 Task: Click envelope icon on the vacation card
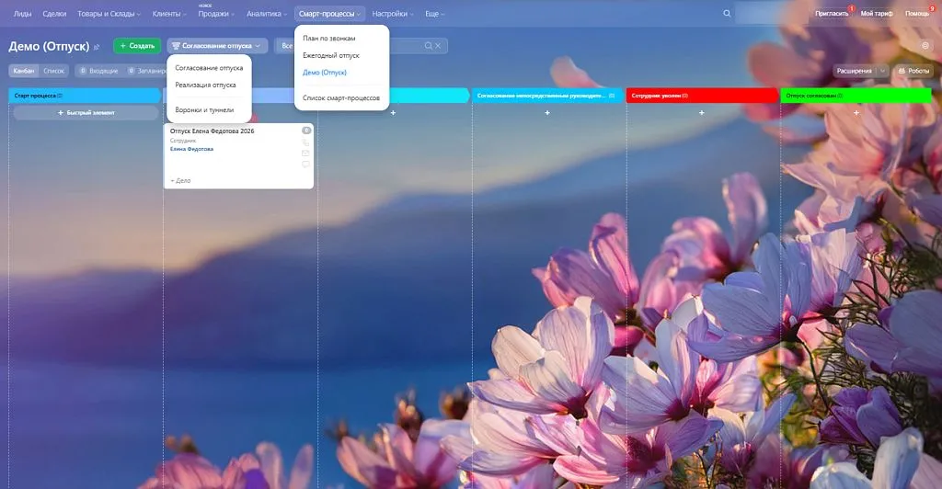(306, 154)
